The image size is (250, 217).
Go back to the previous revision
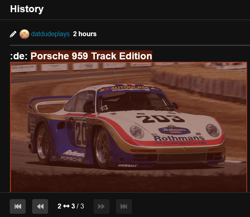(40, 206)
